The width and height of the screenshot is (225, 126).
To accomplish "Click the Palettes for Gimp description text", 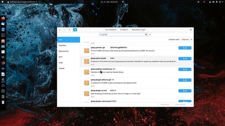I will point(107,72).
